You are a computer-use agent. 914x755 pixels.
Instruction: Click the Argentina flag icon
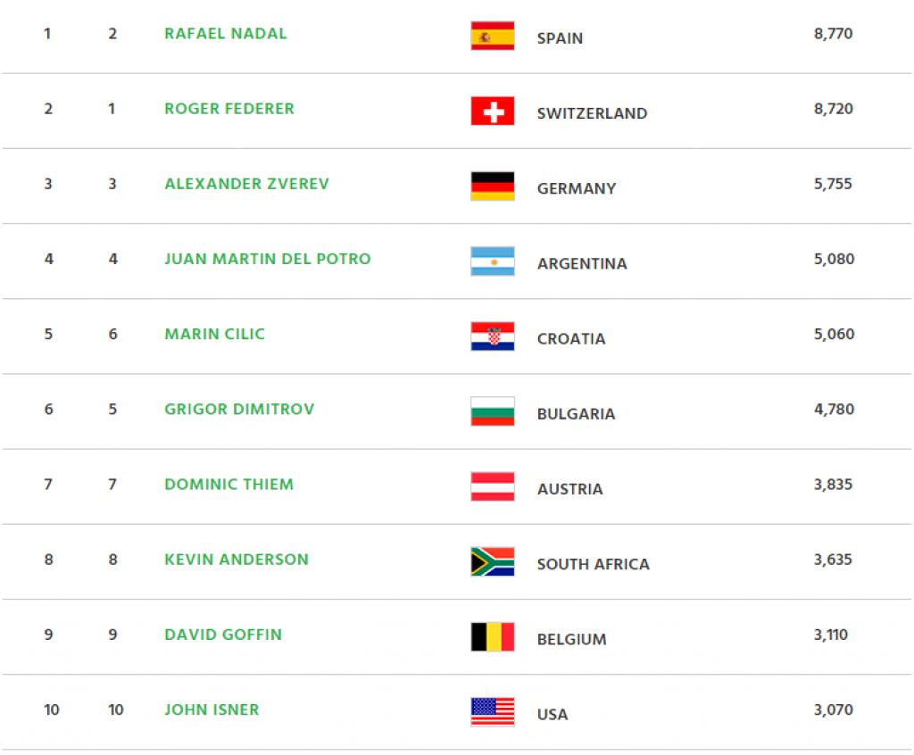493,261
